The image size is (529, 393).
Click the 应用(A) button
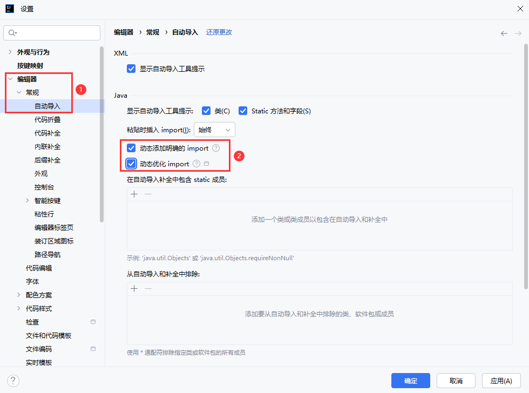click(501, 381)
